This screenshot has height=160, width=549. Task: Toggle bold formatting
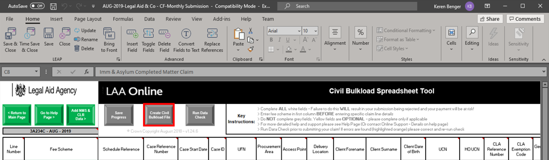pos(271,40)
